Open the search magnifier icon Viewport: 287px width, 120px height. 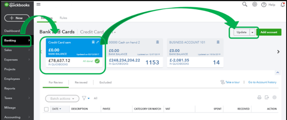coord(245,4)
